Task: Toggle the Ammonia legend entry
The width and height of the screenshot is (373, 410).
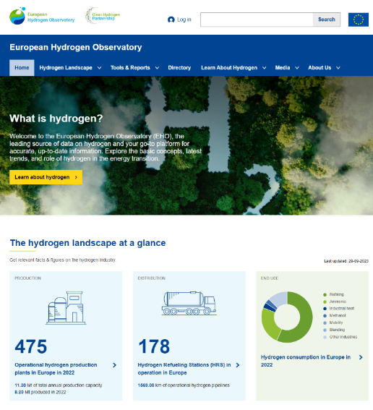Action: 335,302
